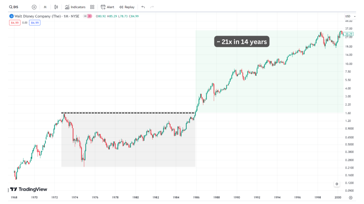Click the Walt Disney Company title
The image size is (364, 204).
[38, 16]
